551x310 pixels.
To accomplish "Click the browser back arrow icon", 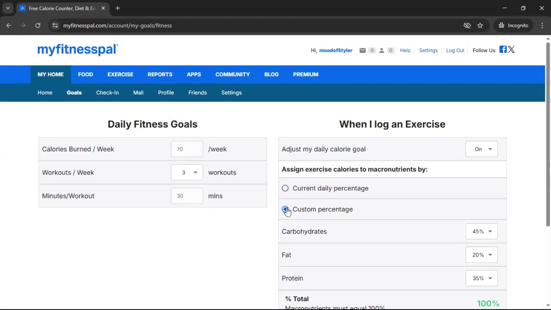I will 9,26.
